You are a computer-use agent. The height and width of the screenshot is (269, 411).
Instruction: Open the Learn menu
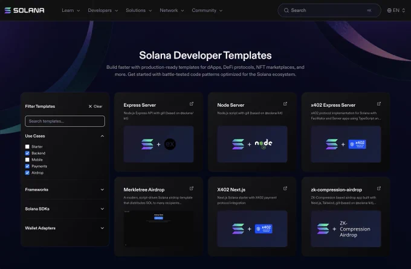(x=71, y=10)
